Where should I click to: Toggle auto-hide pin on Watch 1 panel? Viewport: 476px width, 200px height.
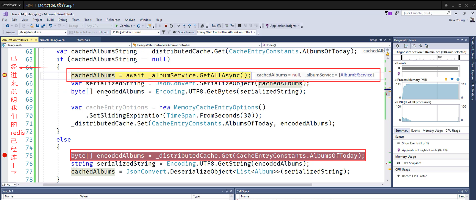[227, 191]
